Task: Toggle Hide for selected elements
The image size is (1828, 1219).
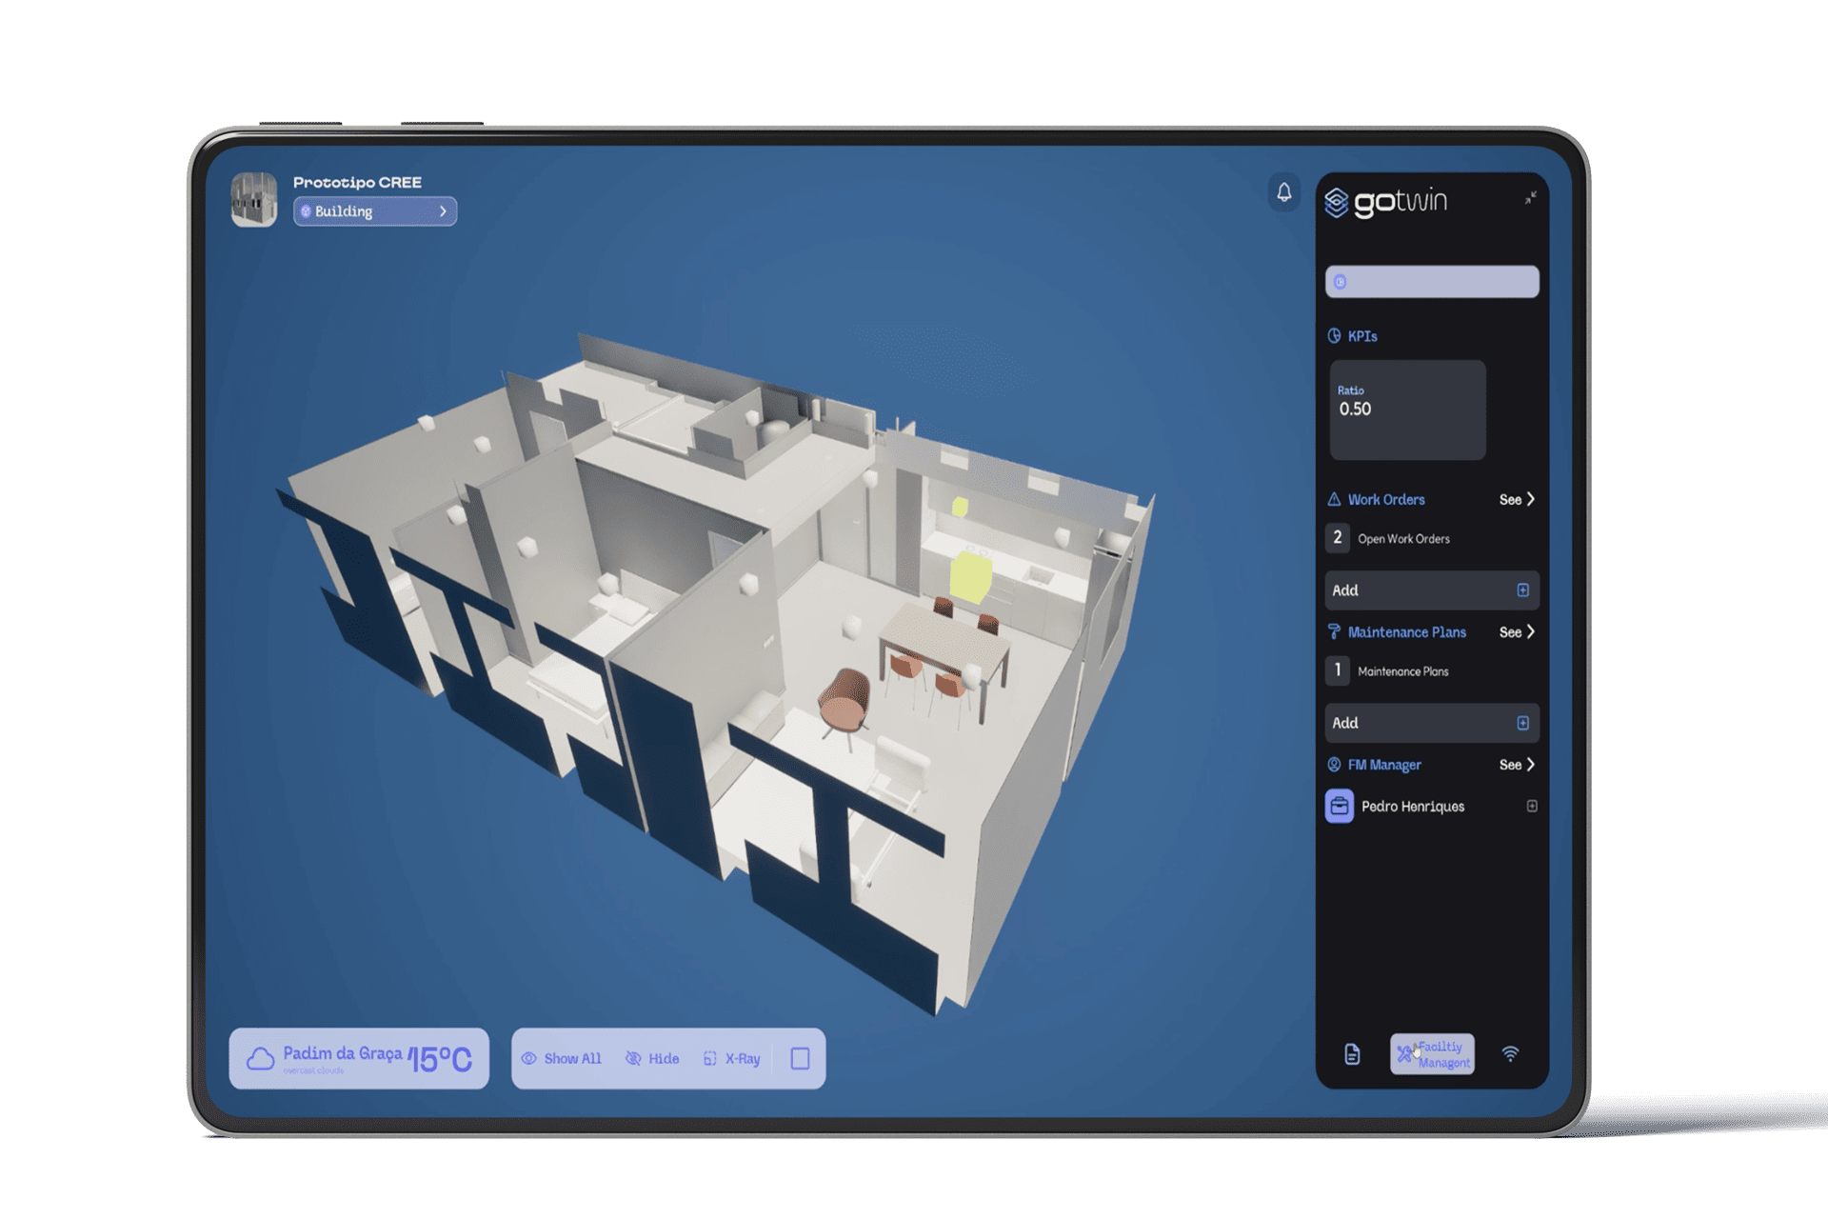Action: 652,1059
